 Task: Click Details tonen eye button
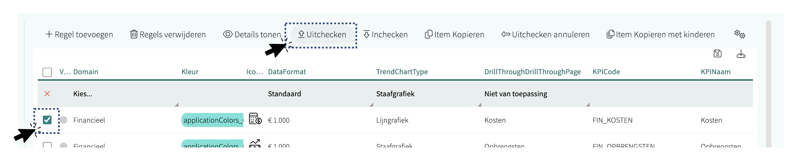click(252, 35)
